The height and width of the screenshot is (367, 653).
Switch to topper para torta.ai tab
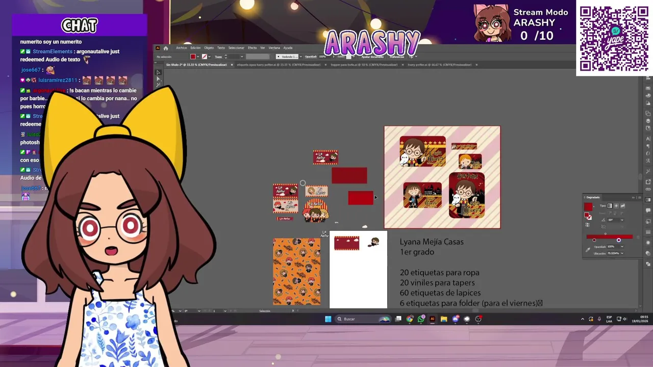[364, 65]
